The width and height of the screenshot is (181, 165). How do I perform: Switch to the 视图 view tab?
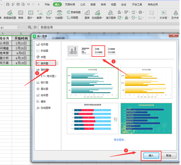click(x=113, y=5)
